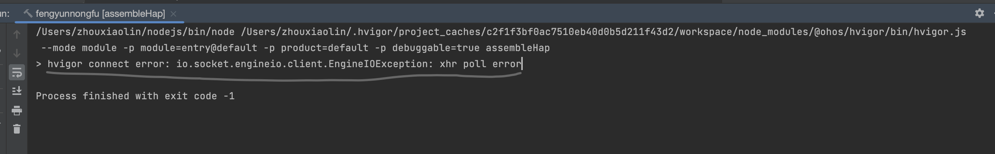
Task: Print the console output
Action: (16, 111)
